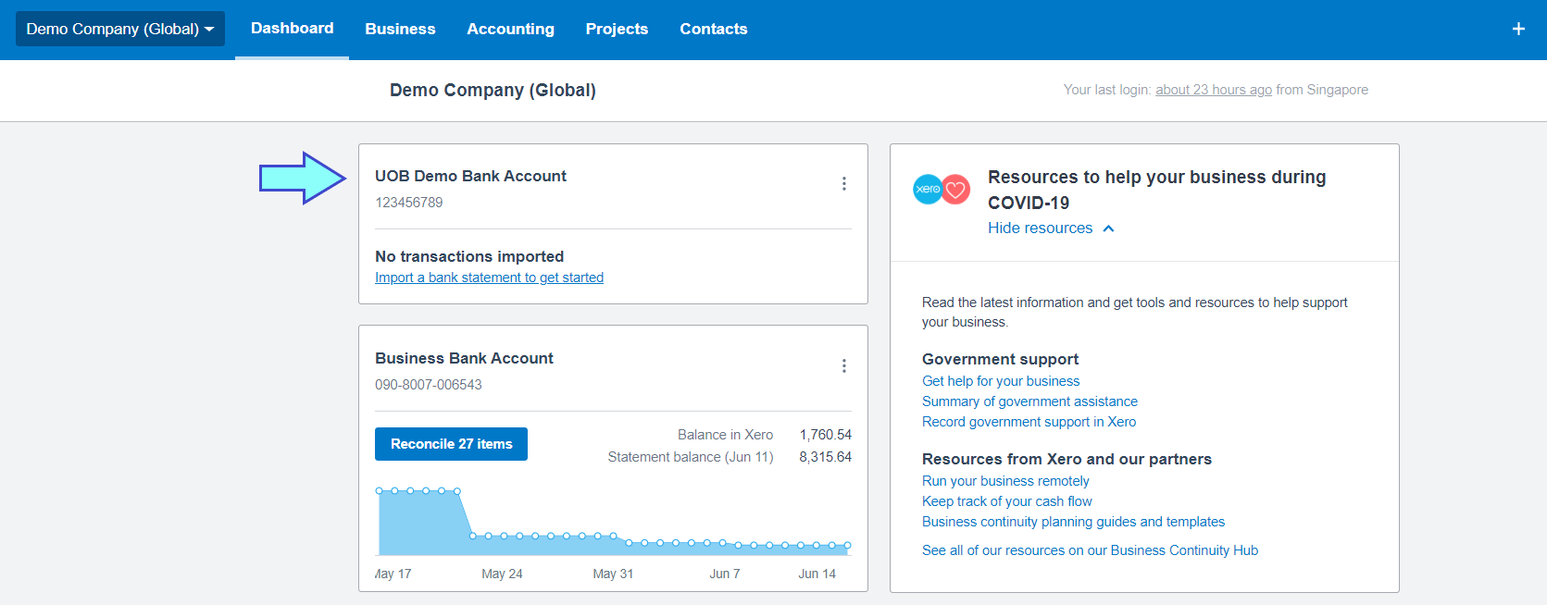Open 'Business continuity planning guides and templates' link

pos(1073,522)
